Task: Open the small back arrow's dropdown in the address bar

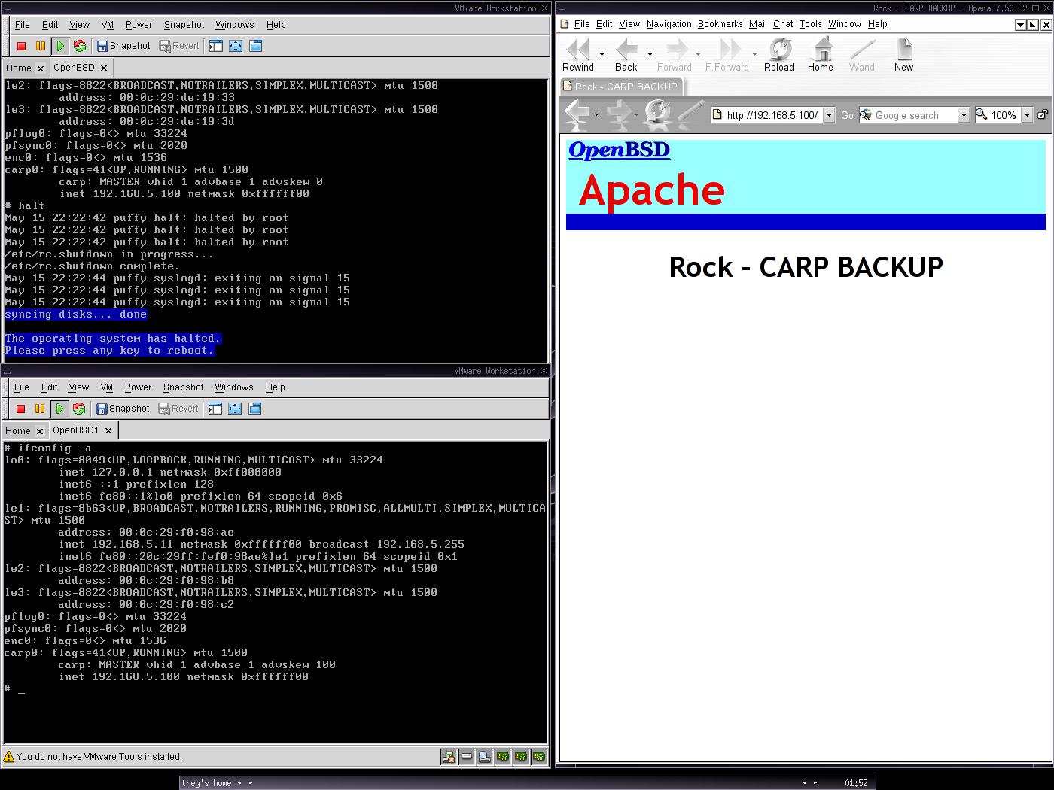Action: point(596,115)
